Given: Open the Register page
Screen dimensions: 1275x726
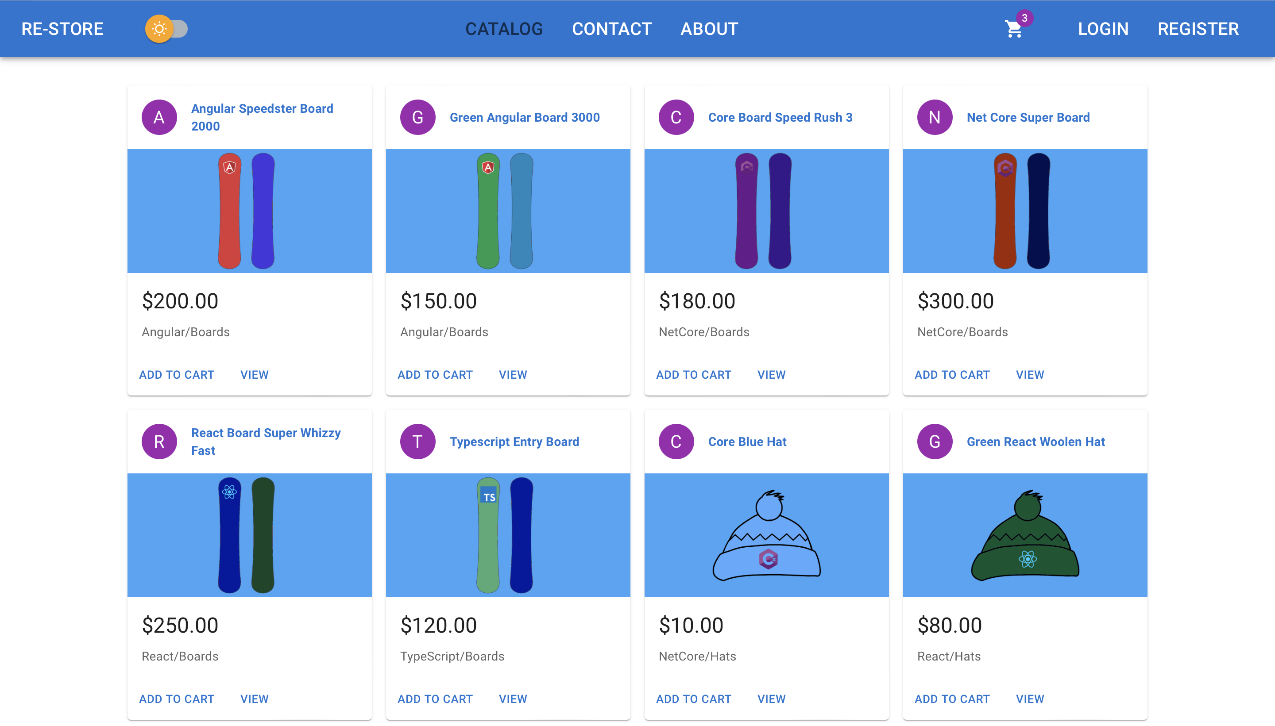Looking at the screenshot, I should click(x=1198, y=29).
